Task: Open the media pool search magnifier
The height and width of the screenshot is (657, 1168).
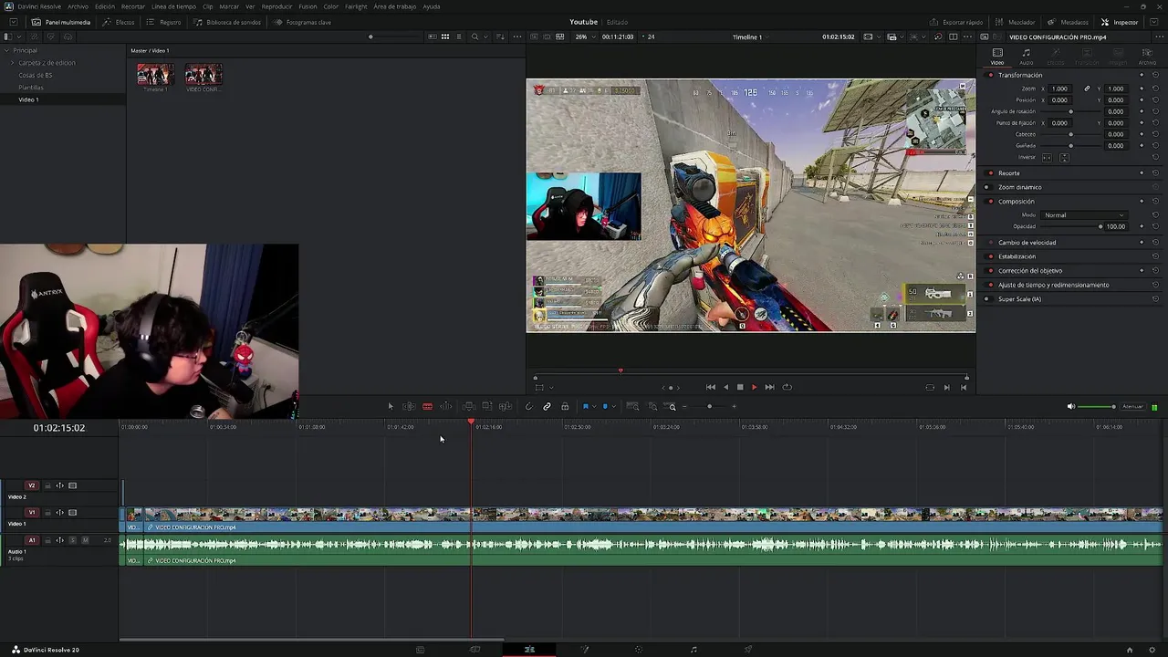Action: [x=474, y=36]
